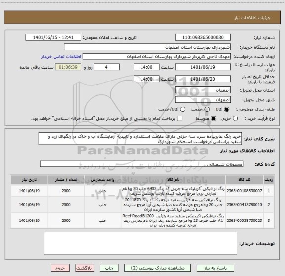The image size is (285, 276).
Task: Click the need number field 1101093365000030
Action: point(203,37)
